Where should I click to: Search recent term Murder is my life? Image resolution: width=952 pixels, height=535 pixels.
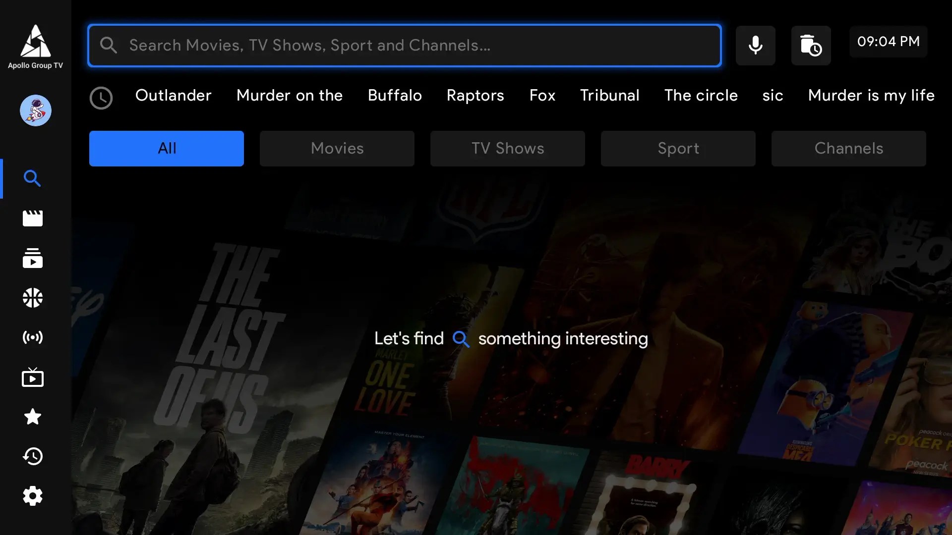871,95
